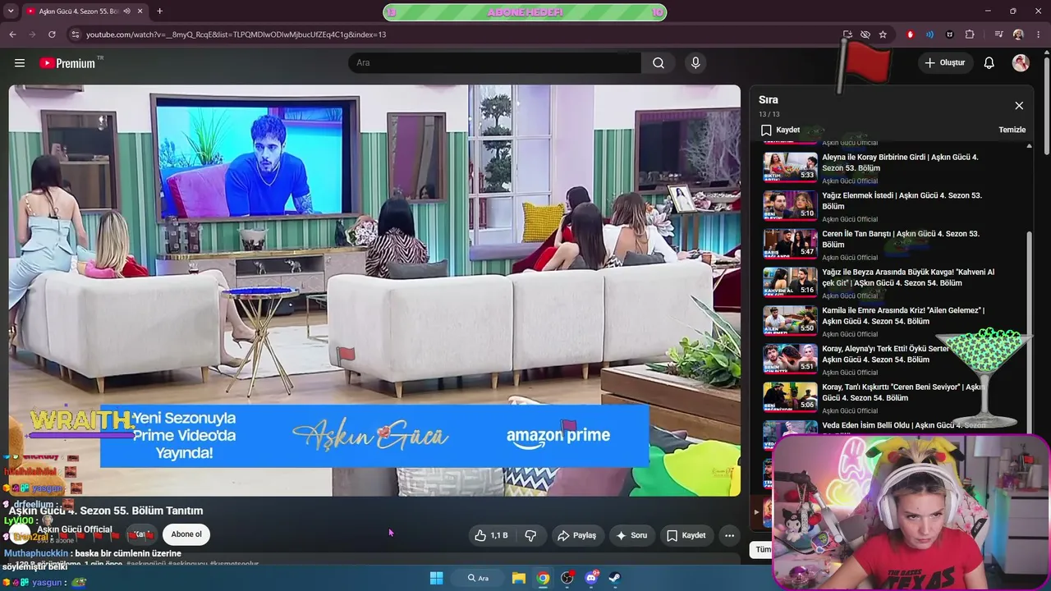Image resolution: width=1051 pixels, height=591 pixels.
Task: Save the video with Kaydet below player
Action: coord(686,535)
